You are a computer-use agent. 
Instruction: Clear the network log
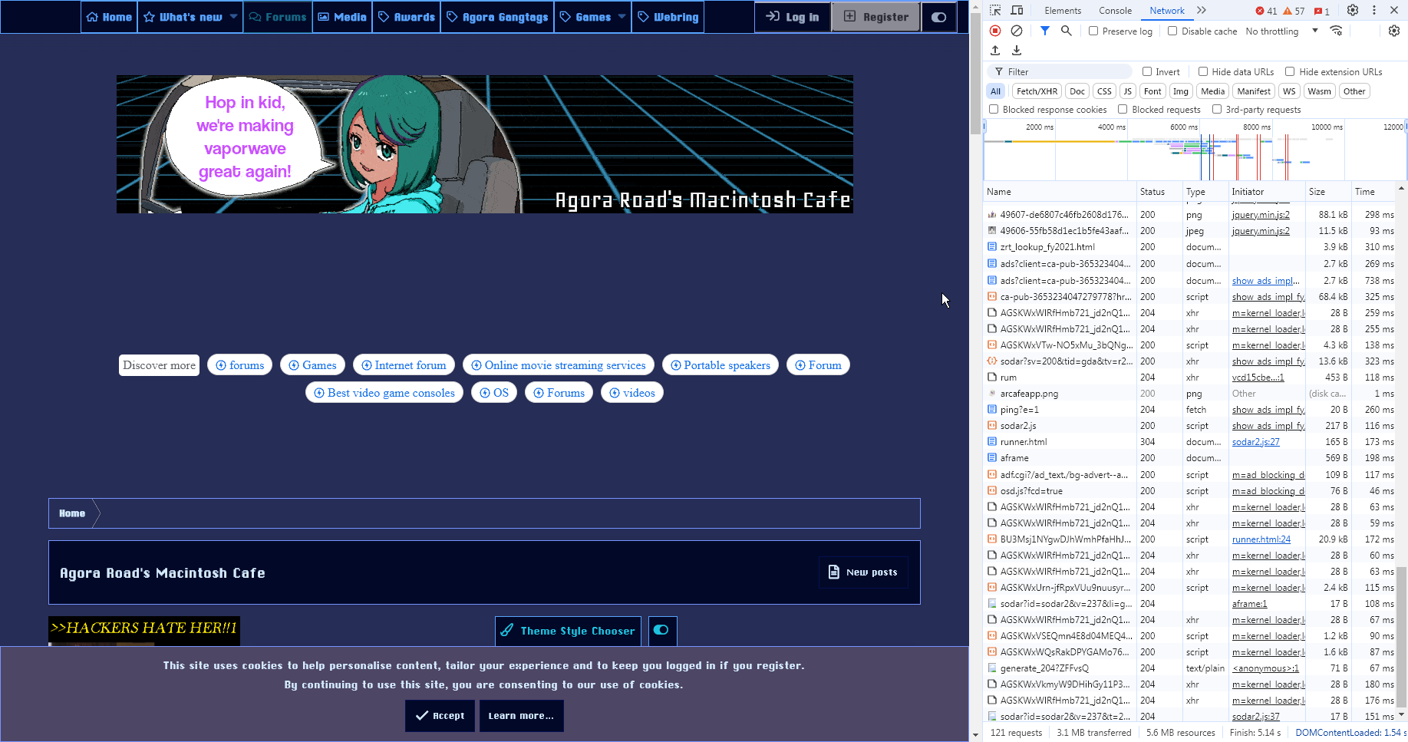(x=1016, y=31)
